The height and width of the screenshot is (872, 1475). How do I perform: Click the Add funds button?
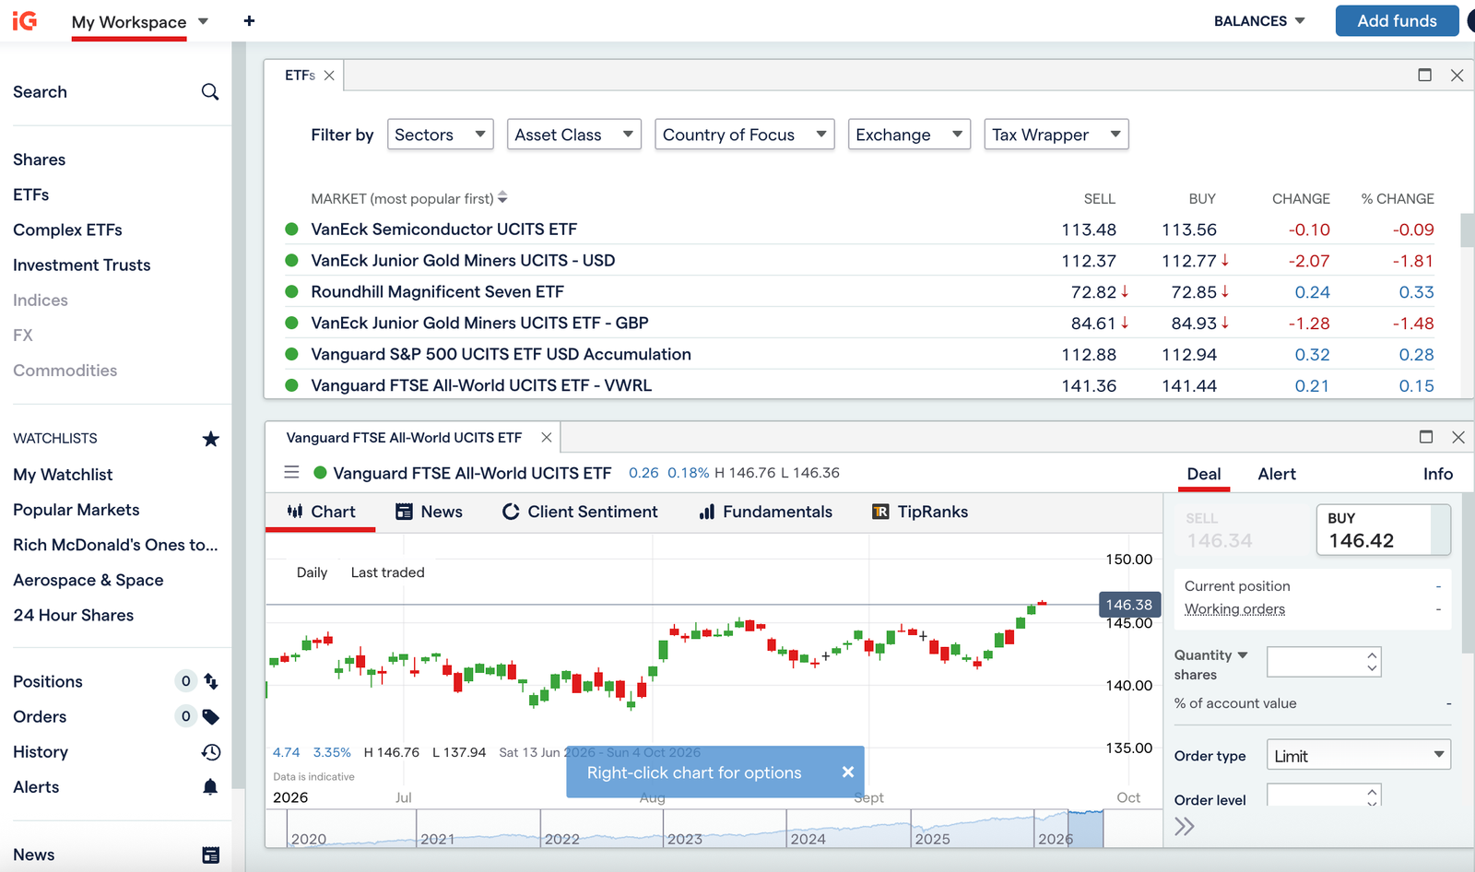coord(1397,20)
